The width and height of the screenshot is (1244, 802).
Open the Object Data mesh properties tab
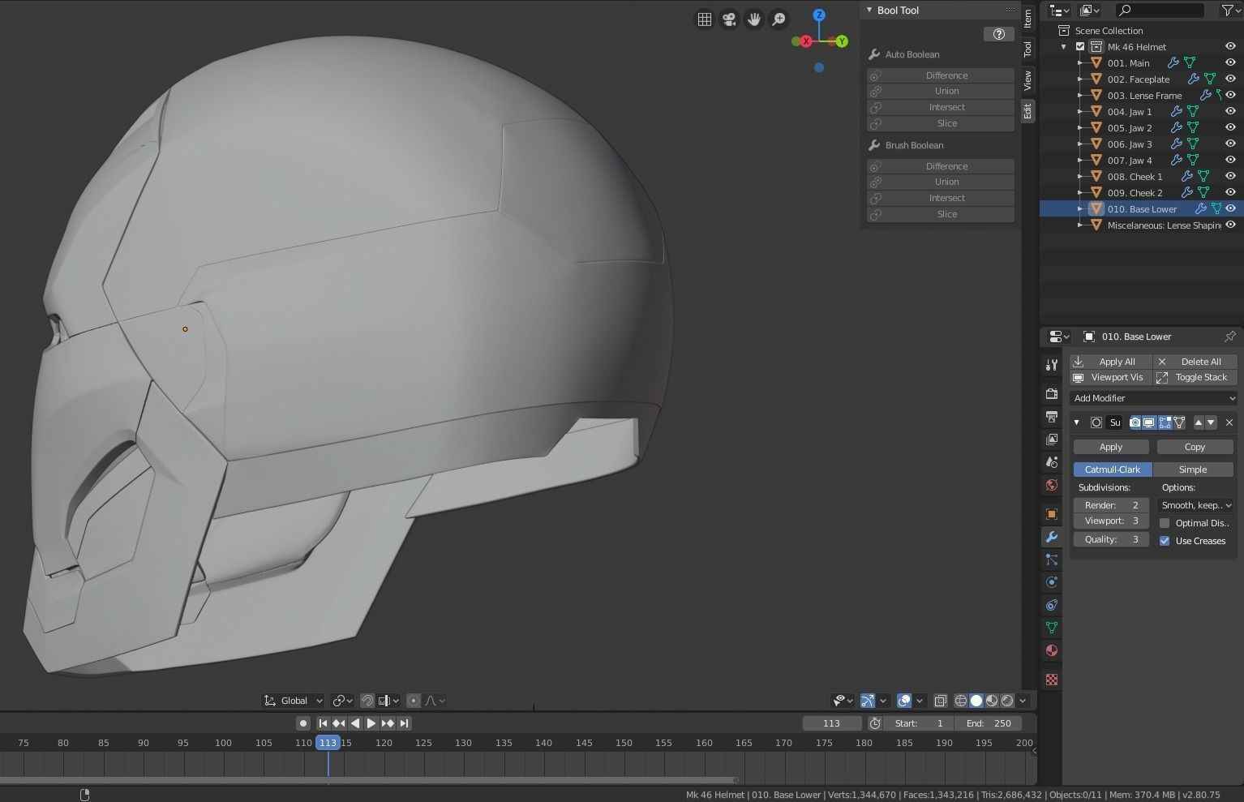pos(1052,628)
